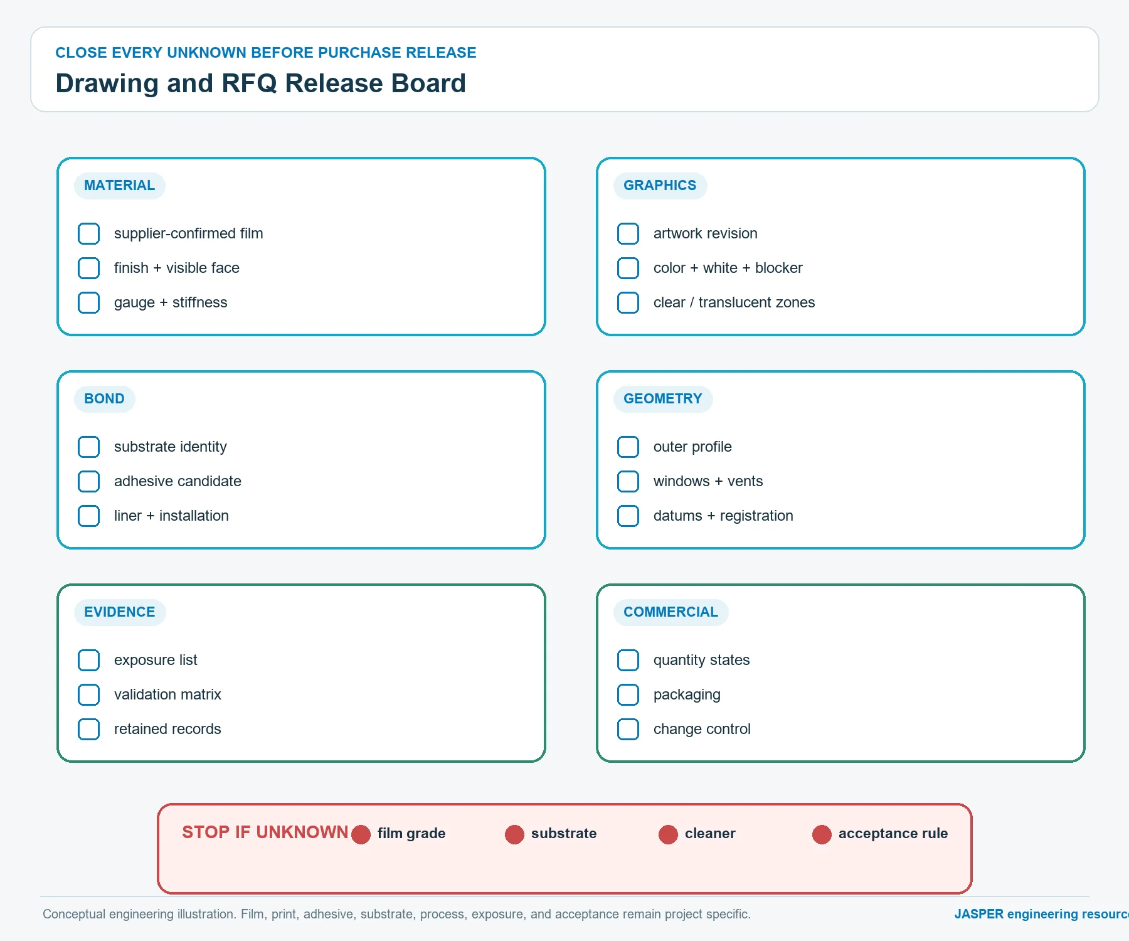Select the GEOMETRY section tag
The image size is (1129, 941).
663,399
